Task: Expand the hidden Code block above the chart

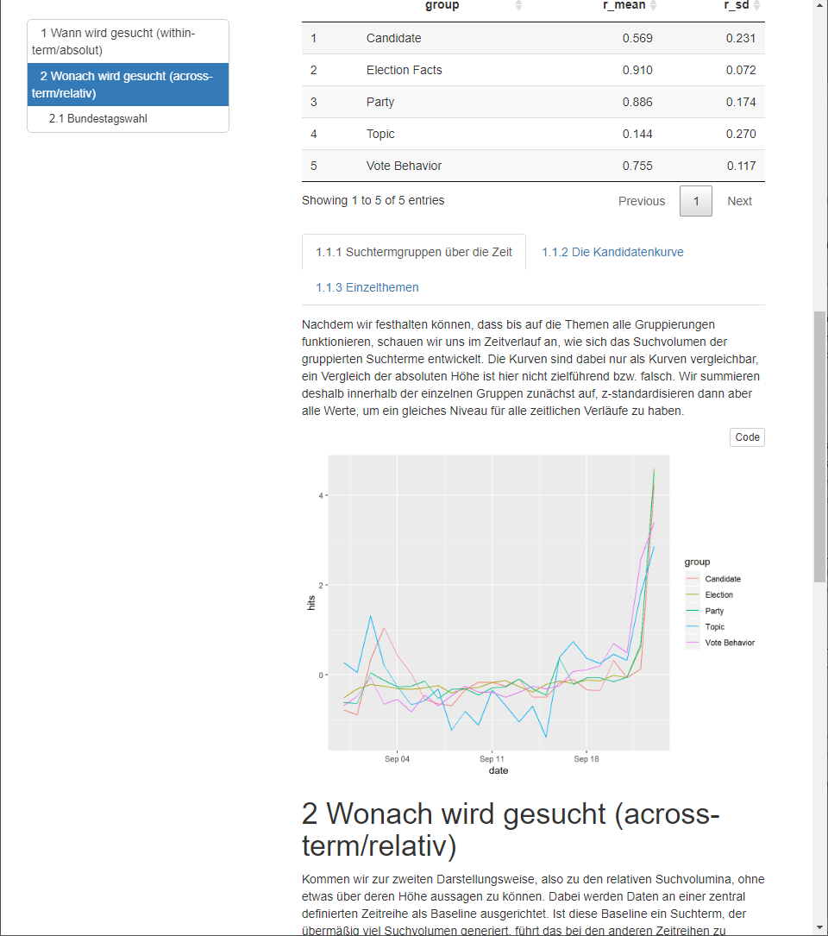Action: coord(747,437)
